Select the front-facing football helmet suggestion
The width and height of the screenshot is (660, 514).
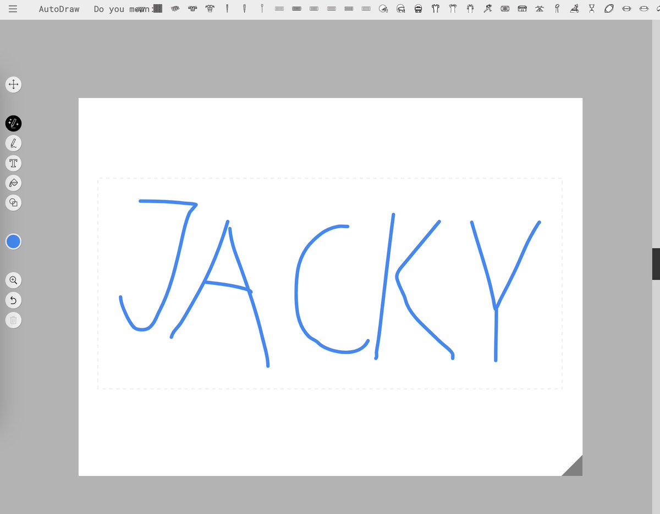tap(419, 9)
